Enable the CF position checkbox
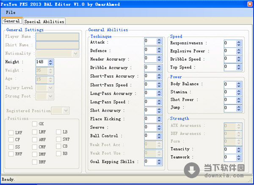Screen dimensions: 254x185 [x=11, y=140]
